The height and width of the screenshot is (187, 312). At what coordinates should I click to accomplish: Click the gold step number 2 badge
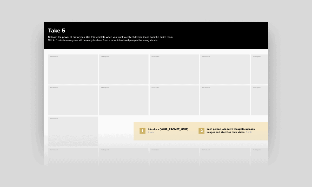pyautogui.click(x=201, y=131)
